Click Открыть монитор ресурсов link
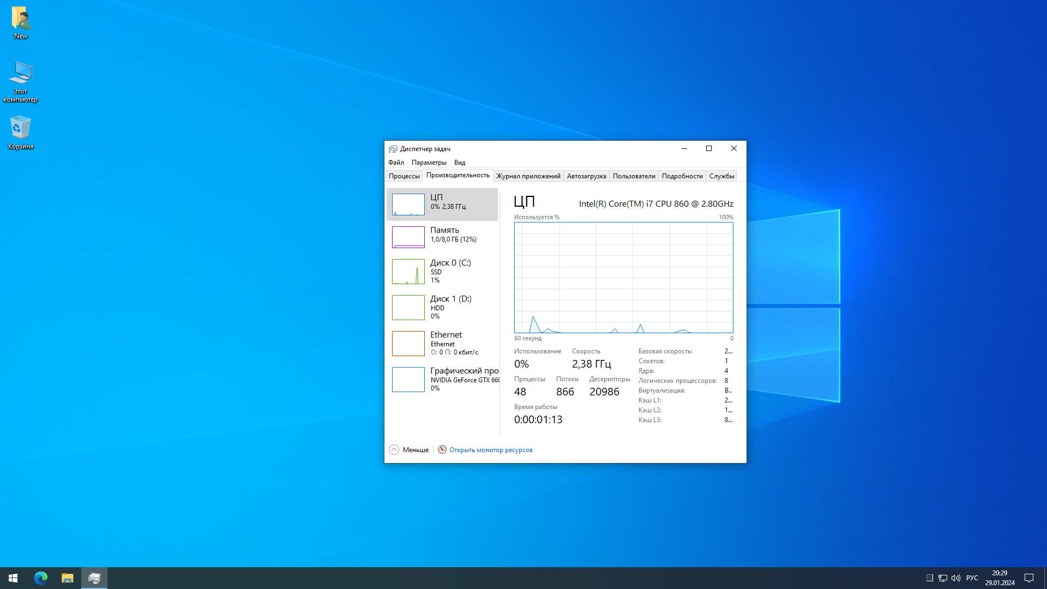 pyautogui.click(x=490, y=450)
